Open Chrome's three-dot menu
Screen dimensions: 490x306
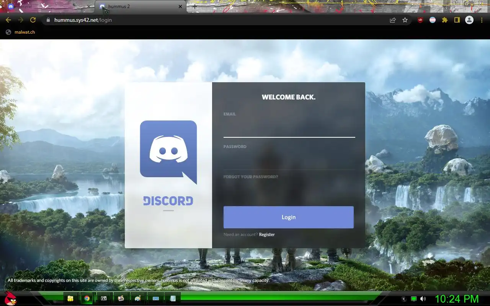(482, 20)
